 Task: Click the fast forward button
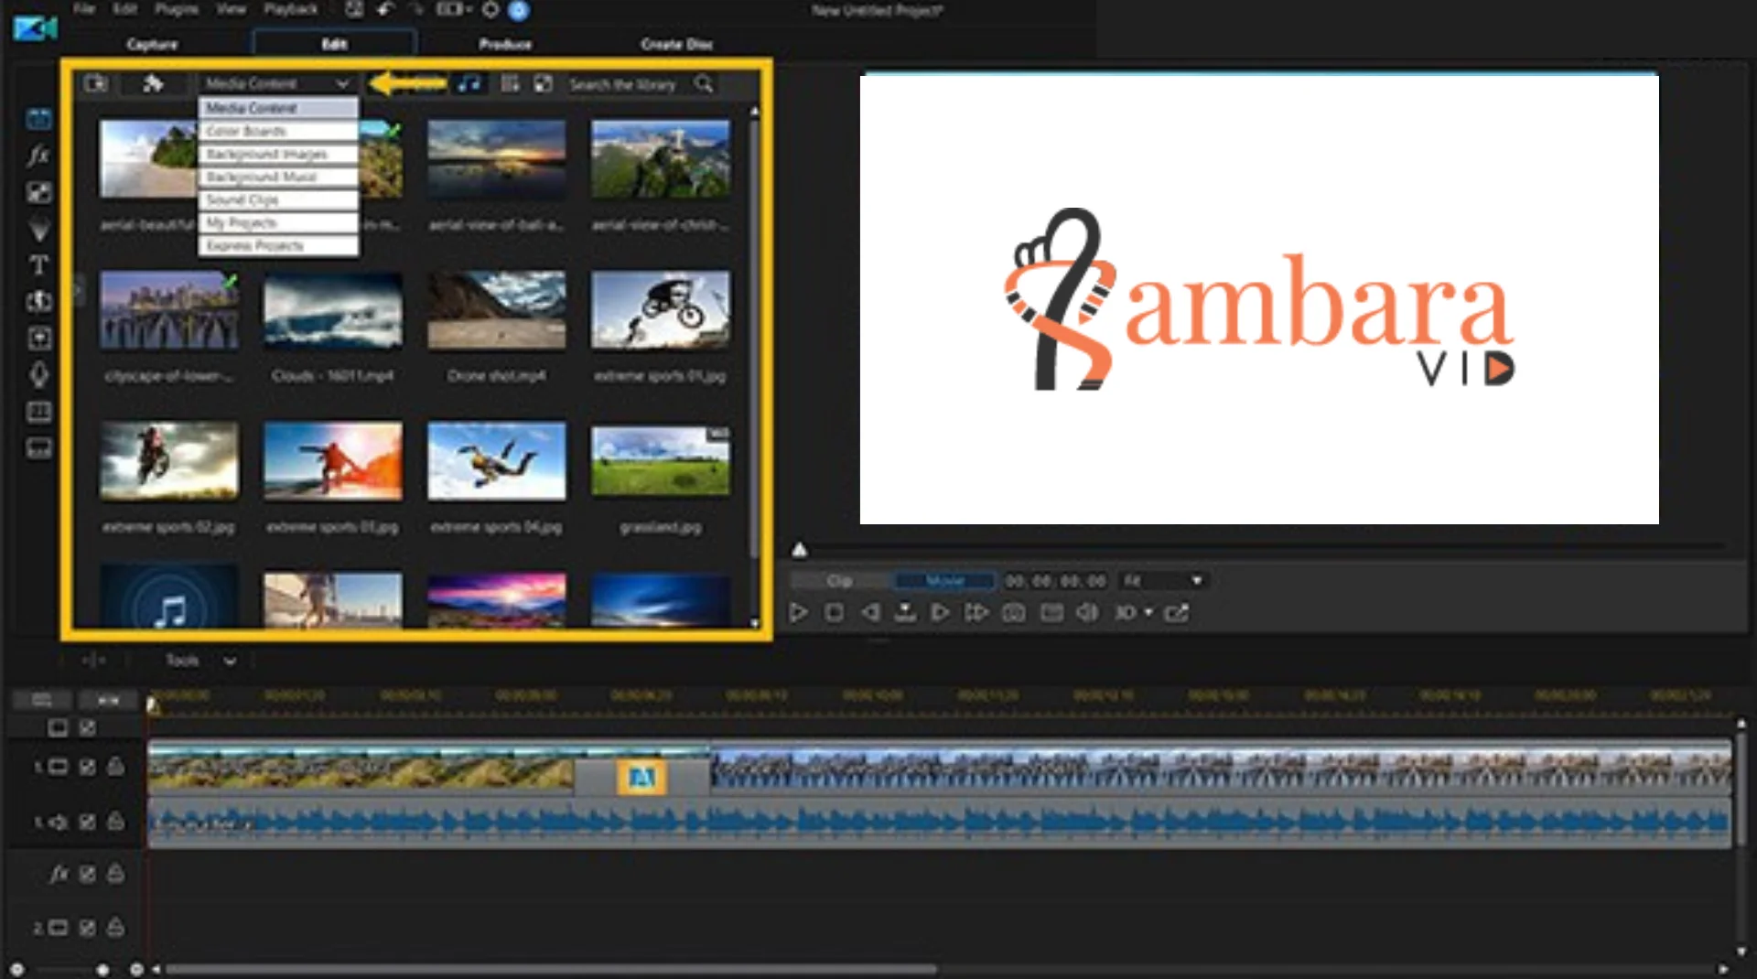[x=976, y=613]
